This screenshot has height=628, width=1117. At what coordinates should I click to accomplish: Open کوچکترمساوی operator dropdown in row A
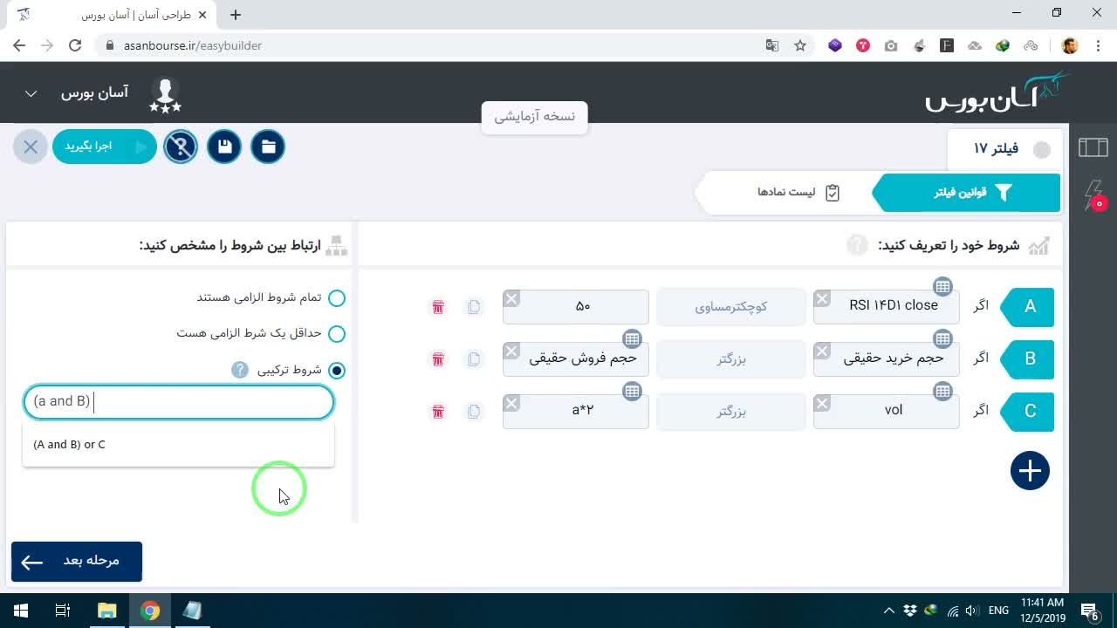point(731,307)
